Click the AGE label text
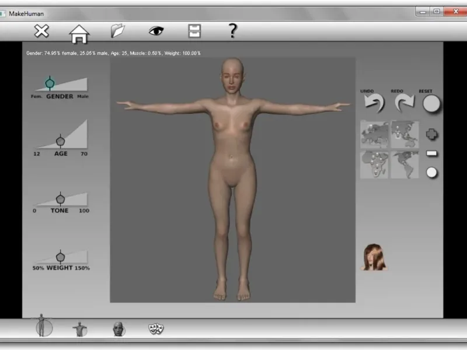The image size is (467, 350). (x=61, y=153)
